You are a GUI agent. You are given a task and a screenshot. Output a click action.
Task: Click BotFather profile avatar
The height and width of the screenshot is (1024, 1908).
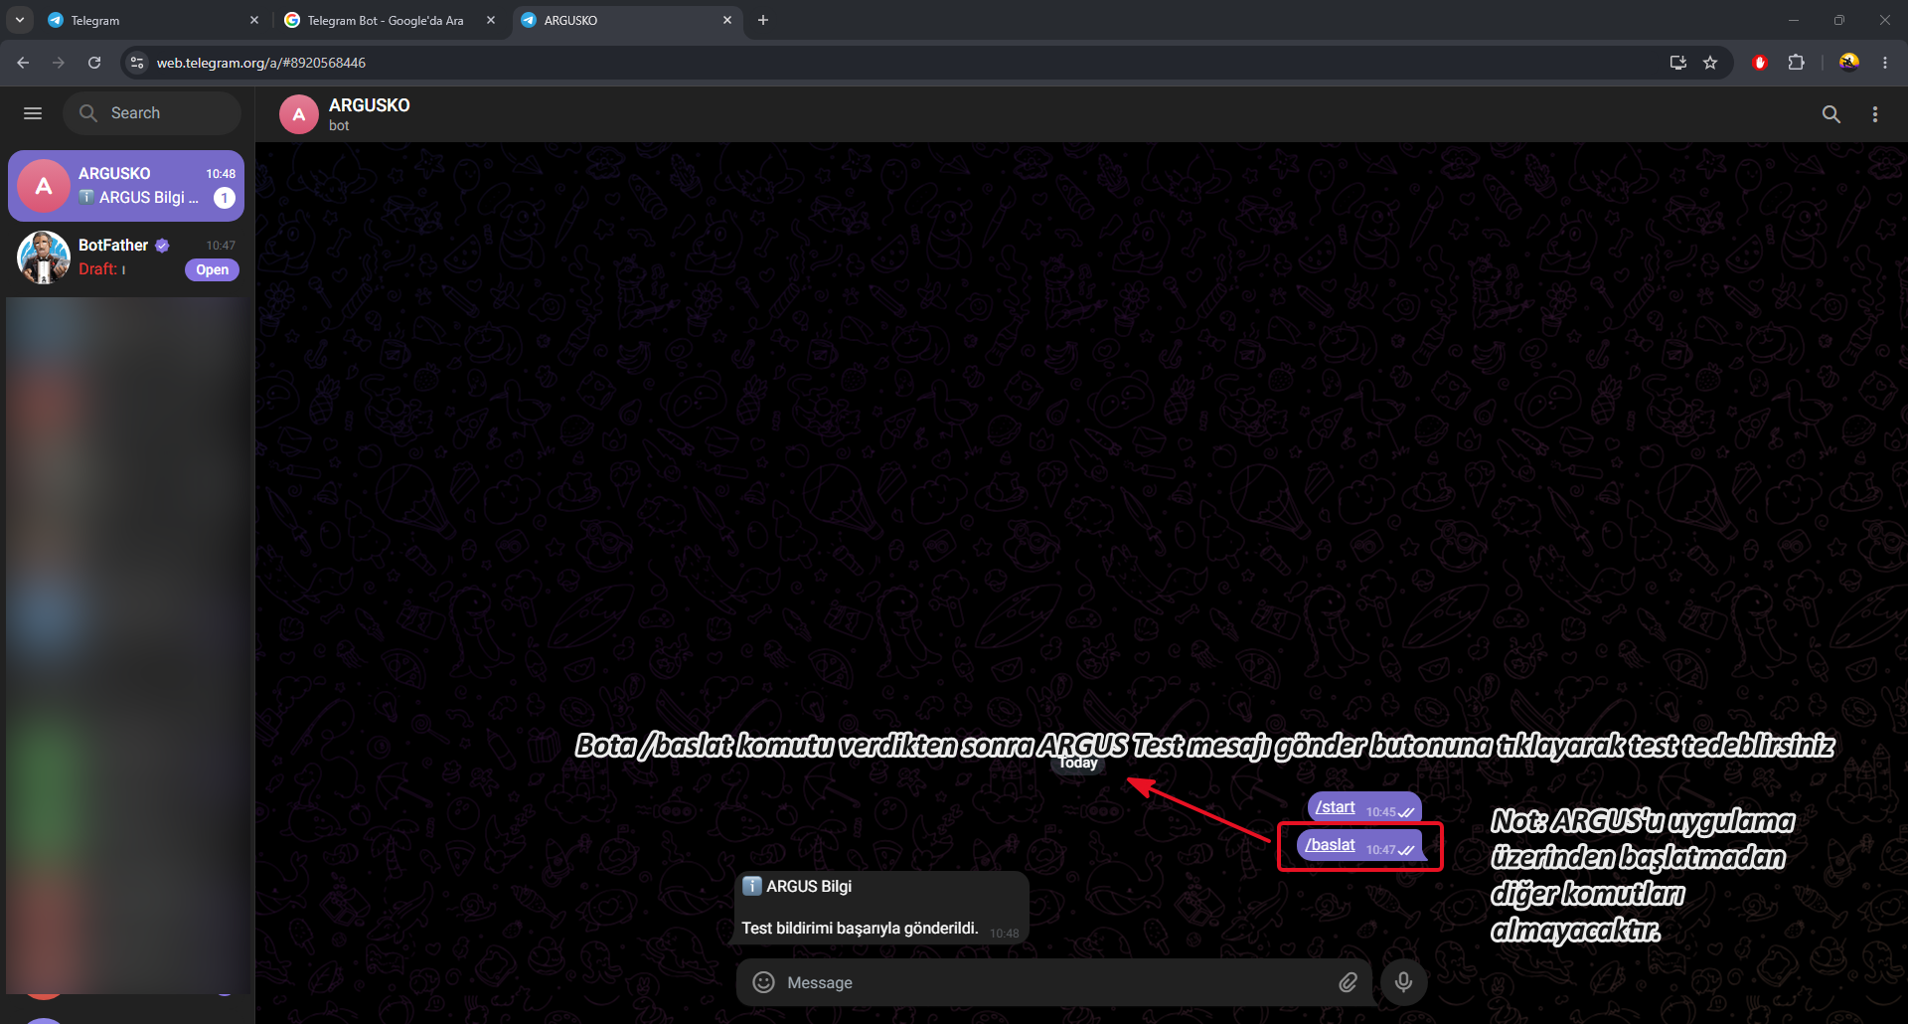44,257
